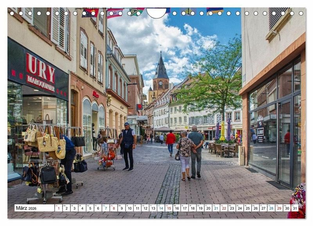Click Sunday 29 in the calendar strip
The image size is (313, 226).
279,208
